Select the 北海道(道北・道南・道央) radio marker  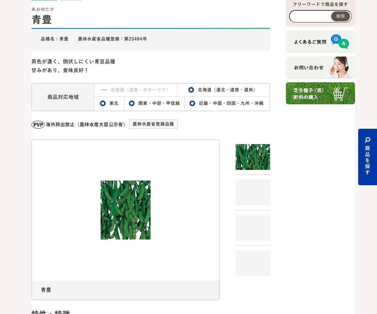click(x=191, y=90)
